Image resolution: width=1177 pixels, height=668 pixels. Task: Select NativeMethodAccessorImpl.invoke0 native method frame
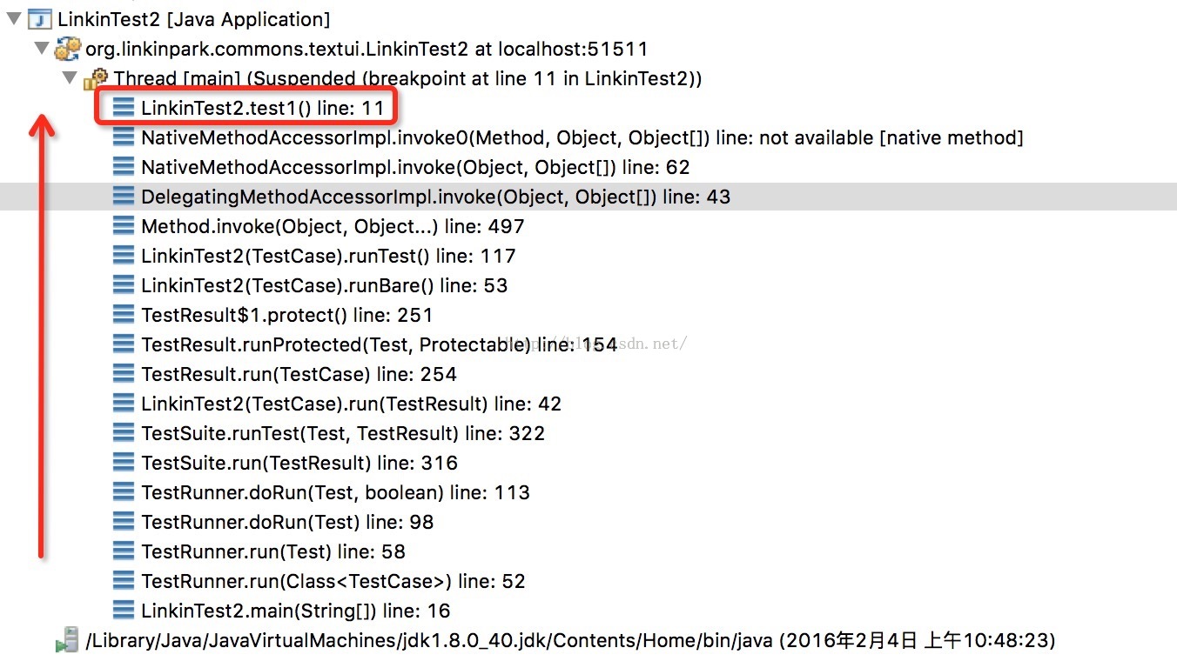[x=582, y=138]
